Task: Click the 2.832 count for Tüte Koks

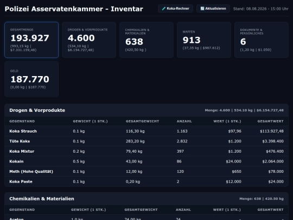Action: 182,141
